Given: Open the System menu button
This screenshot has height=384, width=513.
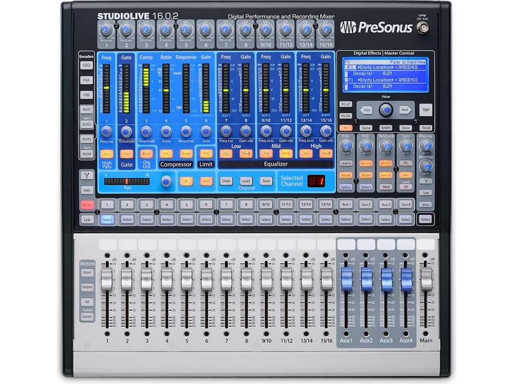Looking at the screenshot, I should pyautogui.click(x=386, y=128).
